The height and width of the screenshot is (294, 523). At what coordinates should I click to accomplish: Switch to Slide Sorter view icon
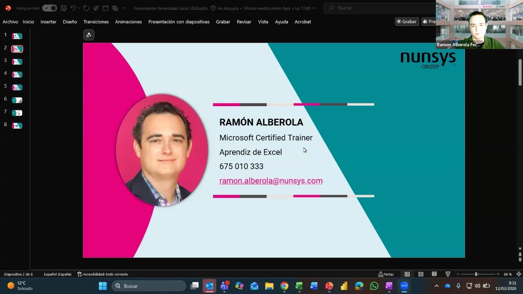(x=421, y=274)
